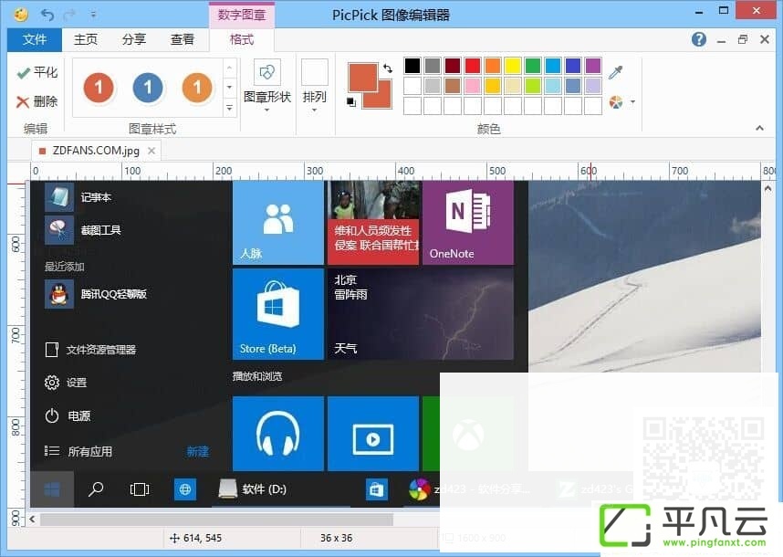Select the eyedropper color picker tool
The width and height of the screenshot is (783, 557).
(x=616, y=72)
